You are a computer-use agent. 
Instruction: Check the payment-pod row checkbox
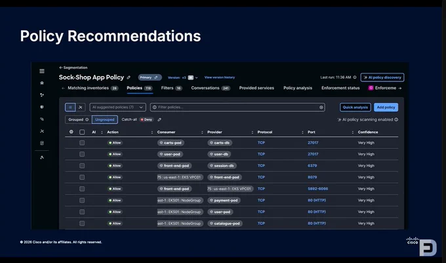(x=82, y=201)
